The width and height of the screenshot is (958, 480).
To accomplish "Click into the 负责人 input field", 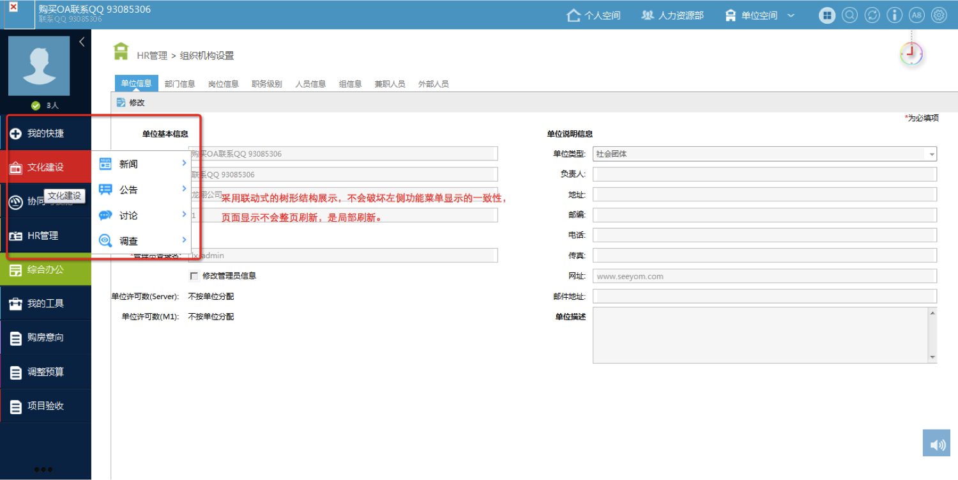I will tap(764, 174).
